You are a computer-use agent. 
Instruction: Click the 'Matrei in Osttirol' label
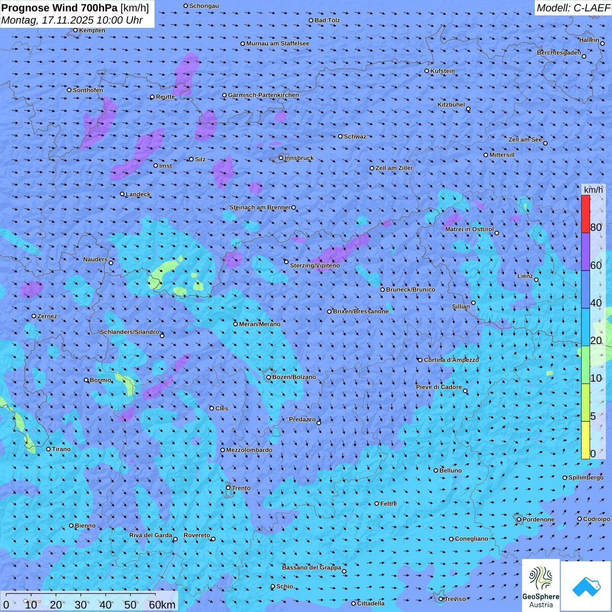pos(469,229)
